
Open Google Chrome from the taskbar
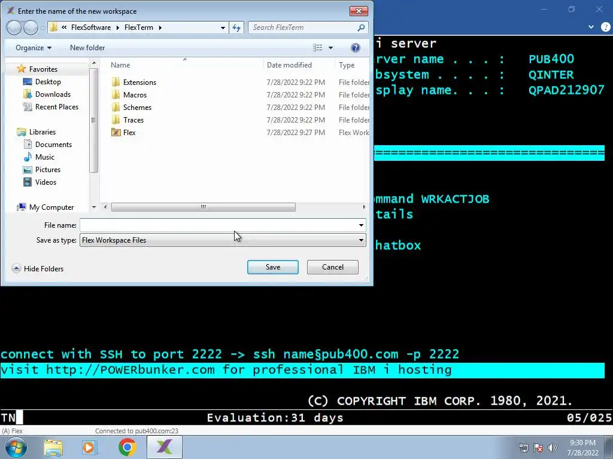[x=128, y=447]
